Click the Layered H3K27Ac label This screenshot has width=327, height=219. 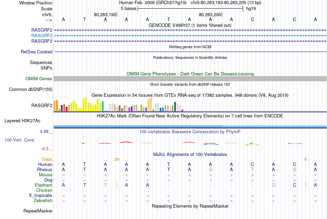pyautogui.click(x=22, y=121)
